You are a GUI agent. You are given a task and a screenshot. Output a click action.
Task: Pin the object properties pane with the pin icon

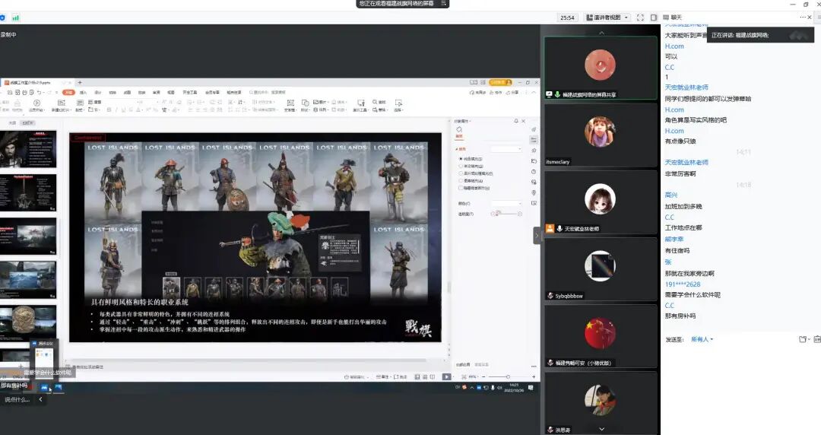click(515, 121)
